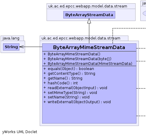Image resolution: width=146 pixels, height=137 pixels.
Task: Click the upper uk.ac.ed.epcc.webapp.model.data.stream package tab
Action: click(88, 6)
